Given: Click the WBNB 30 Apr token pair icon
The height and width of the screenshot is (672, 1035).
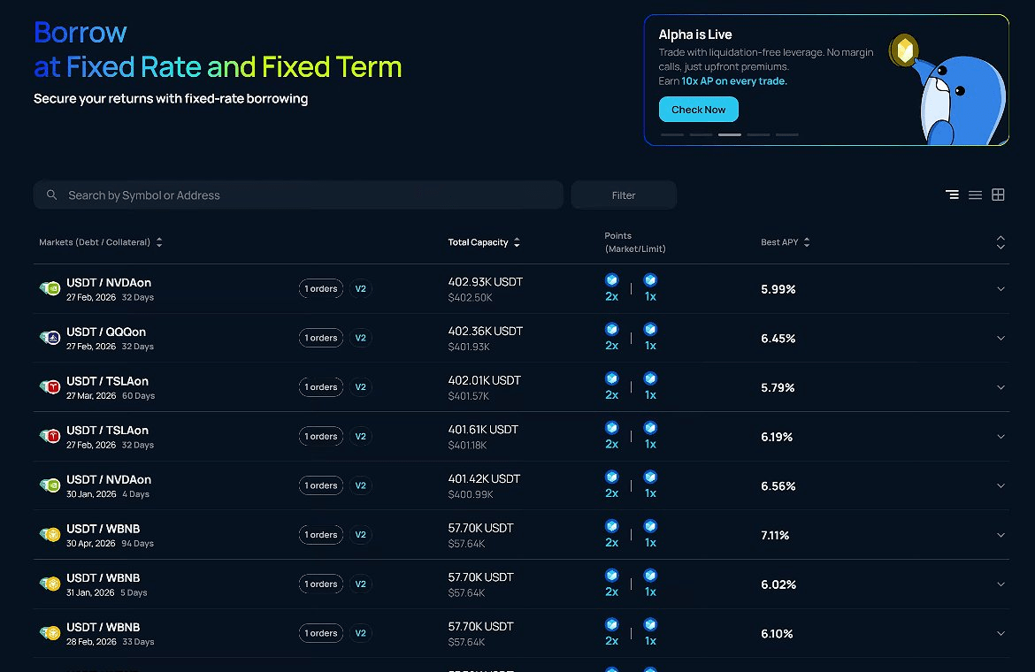Looking at the screenshot, I should (50, 535).
